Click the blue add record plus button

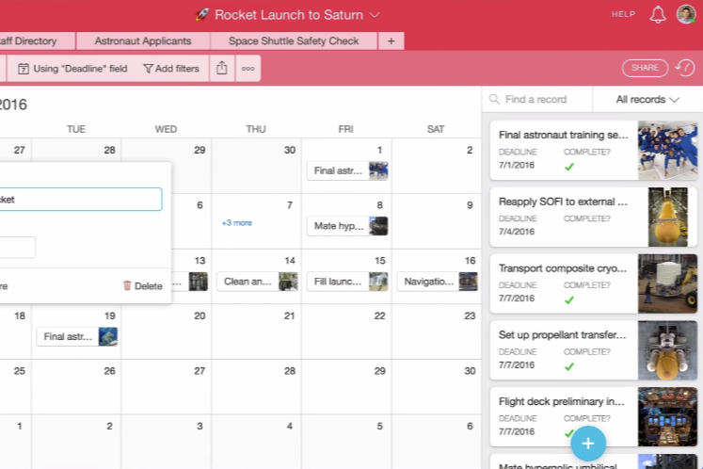(x=588, y=443)
